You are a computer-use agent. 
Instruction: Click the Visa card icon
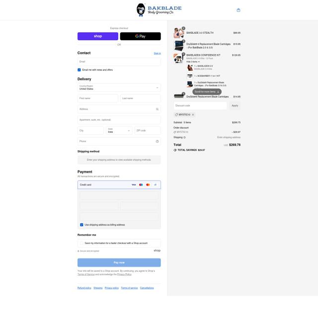134,185
